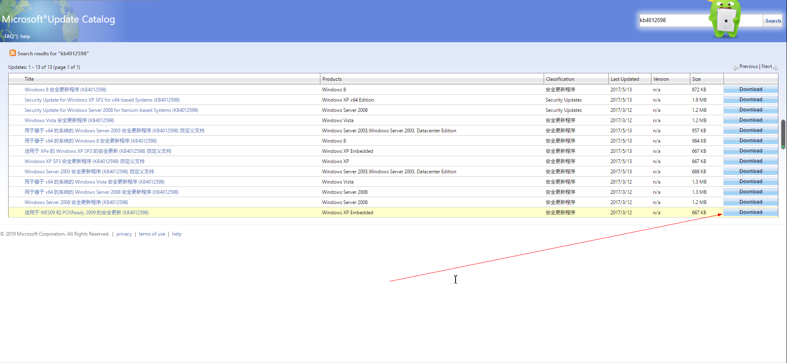Open WES09 and POSReady 2009 title link
The image size is (787, 363).
(x=86, y=213)
